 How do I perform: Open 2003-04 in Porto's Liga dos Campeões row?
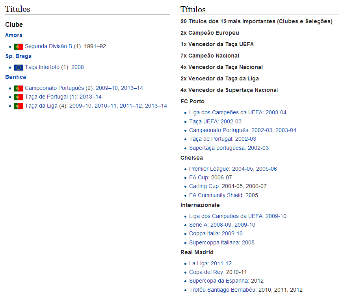(x=276, y=112)
